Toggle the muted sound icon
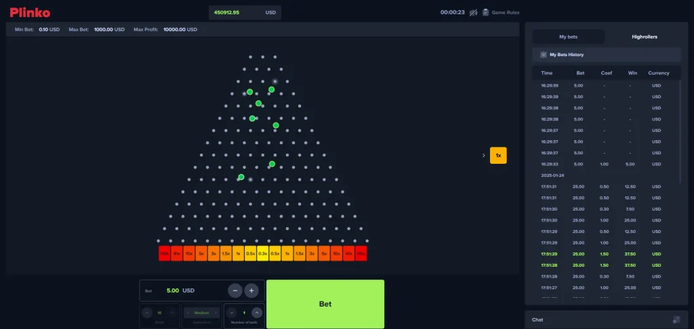 (473, 12)
